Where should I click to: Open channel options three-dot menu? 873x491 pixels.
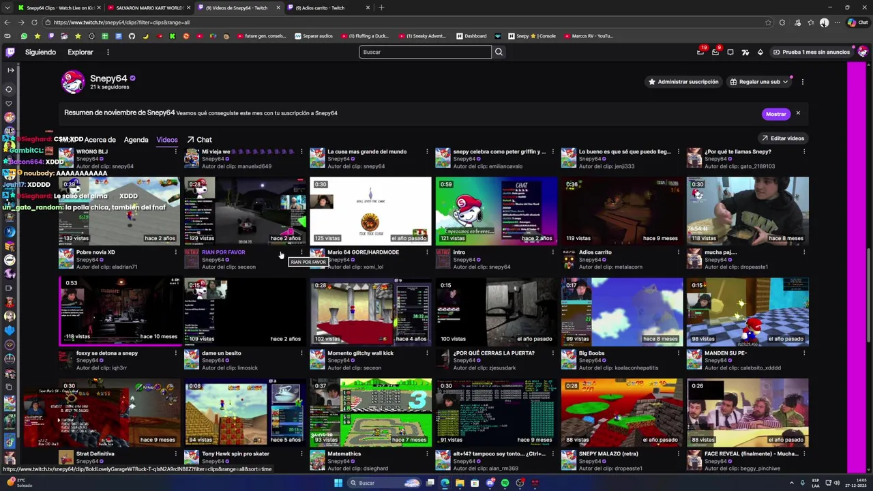[x=802, y=82]
